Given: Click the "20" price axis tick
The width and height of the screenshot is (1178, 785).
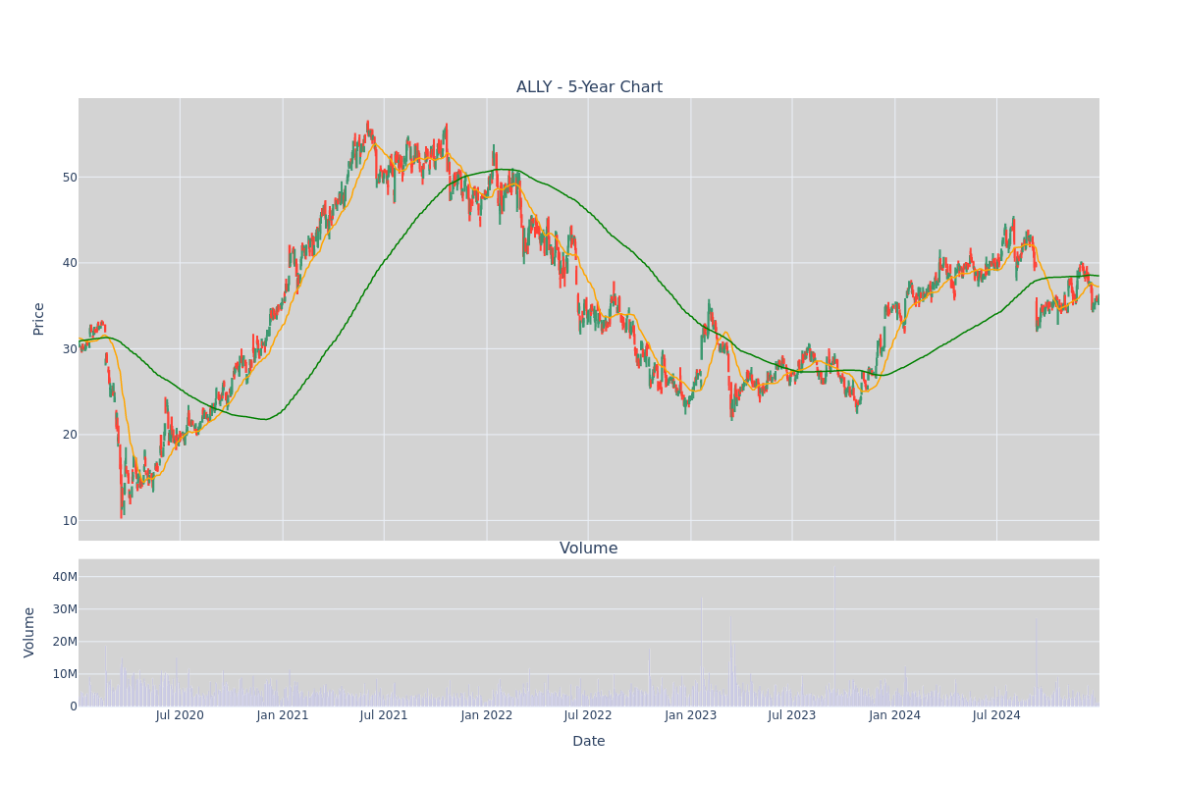Looking at the screenshot, I should pyautogui.click(x=70, y=435).
